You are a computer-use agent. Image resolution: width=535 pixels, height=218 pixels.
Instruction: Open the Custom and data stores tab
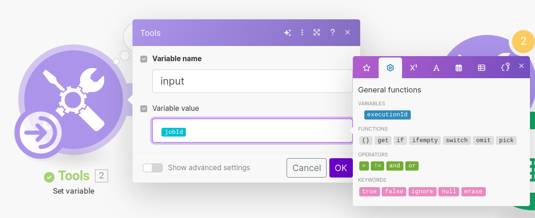(x=505, y=67)
